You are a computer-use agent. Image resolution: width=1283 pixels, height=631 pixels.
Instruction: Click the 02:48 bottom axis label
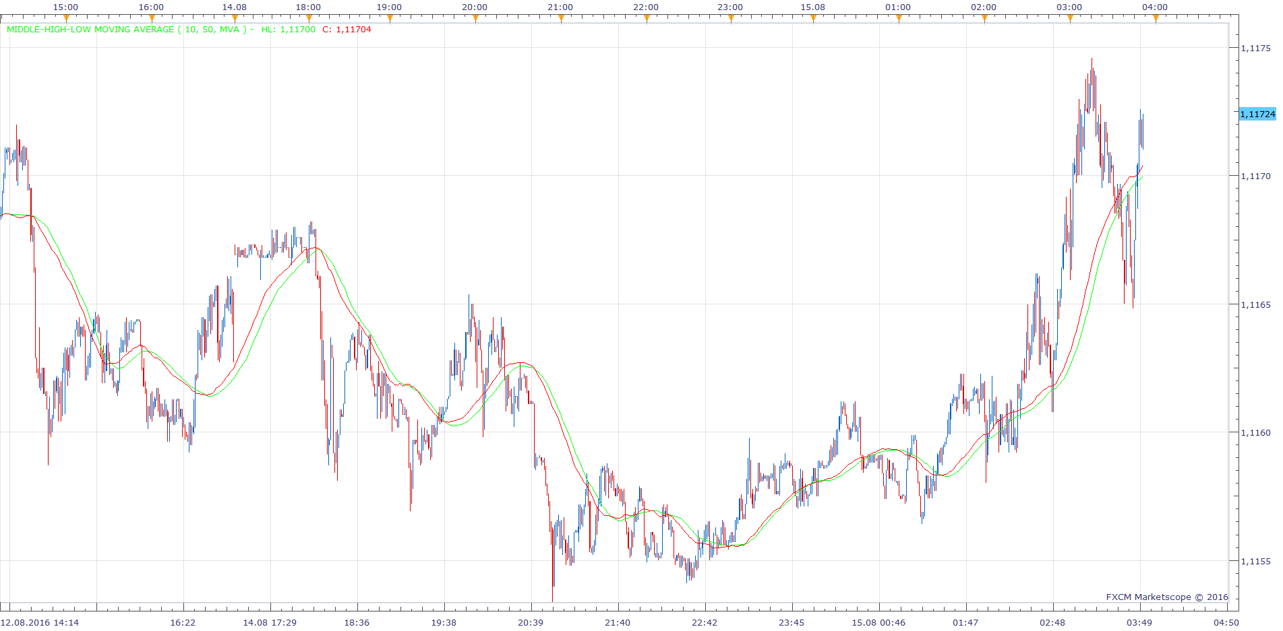pos(1052,622)
